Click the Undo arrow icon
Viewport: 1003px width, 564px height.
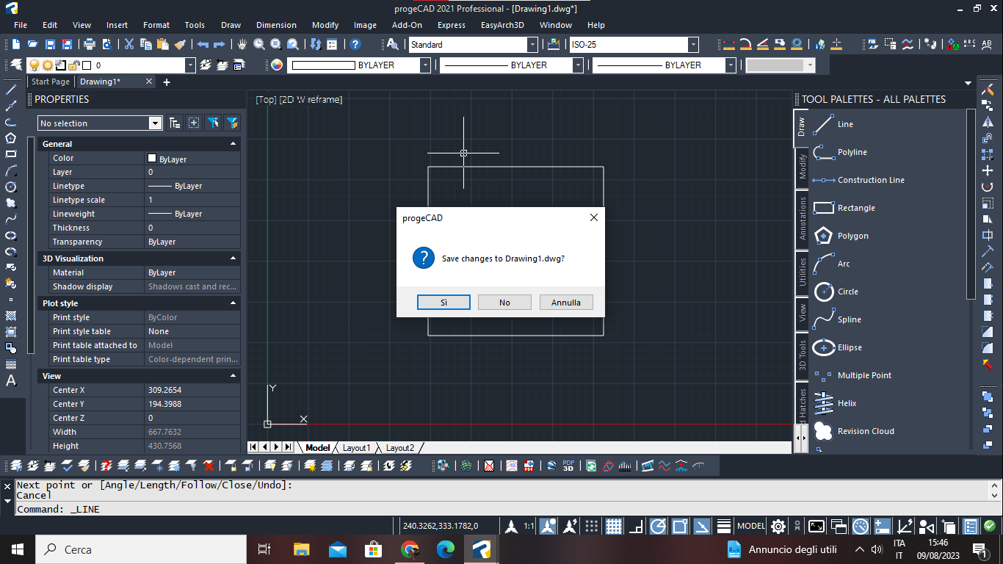coord(203,45)
